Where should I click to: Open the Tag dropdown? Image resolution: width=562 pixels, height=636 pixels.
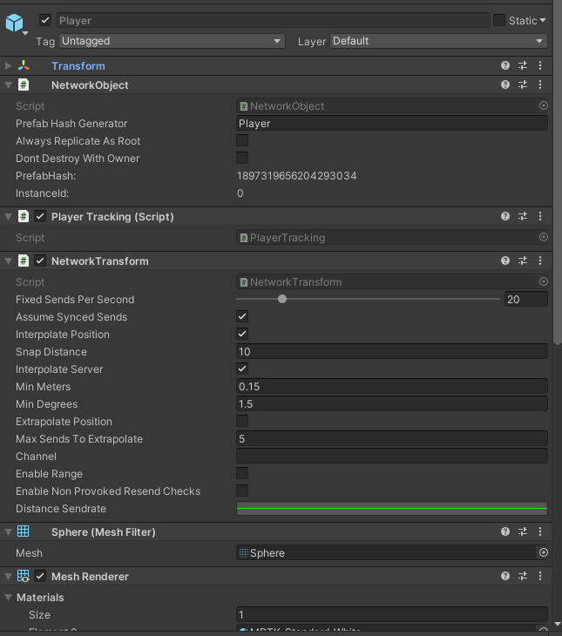pos(172,41)
